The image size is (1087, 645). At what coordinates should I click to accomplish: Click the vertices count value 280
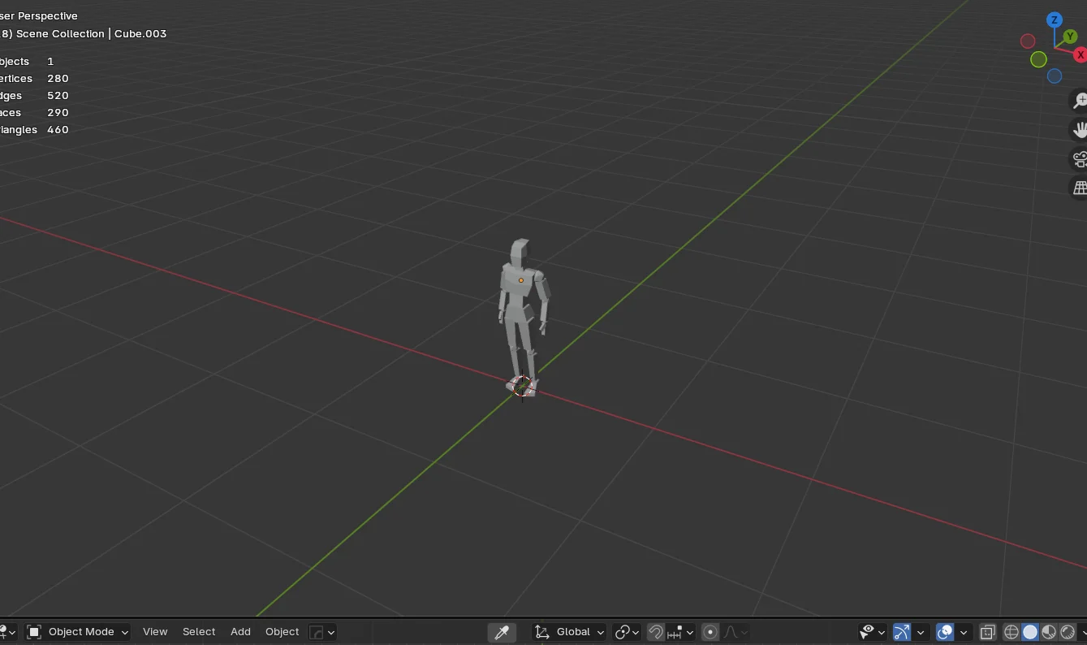point(58,79)
